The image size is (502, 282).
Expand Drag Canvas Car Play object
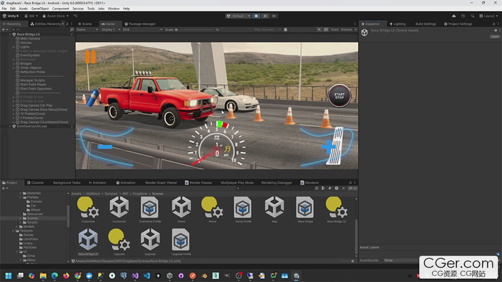[x=14, y=105]
